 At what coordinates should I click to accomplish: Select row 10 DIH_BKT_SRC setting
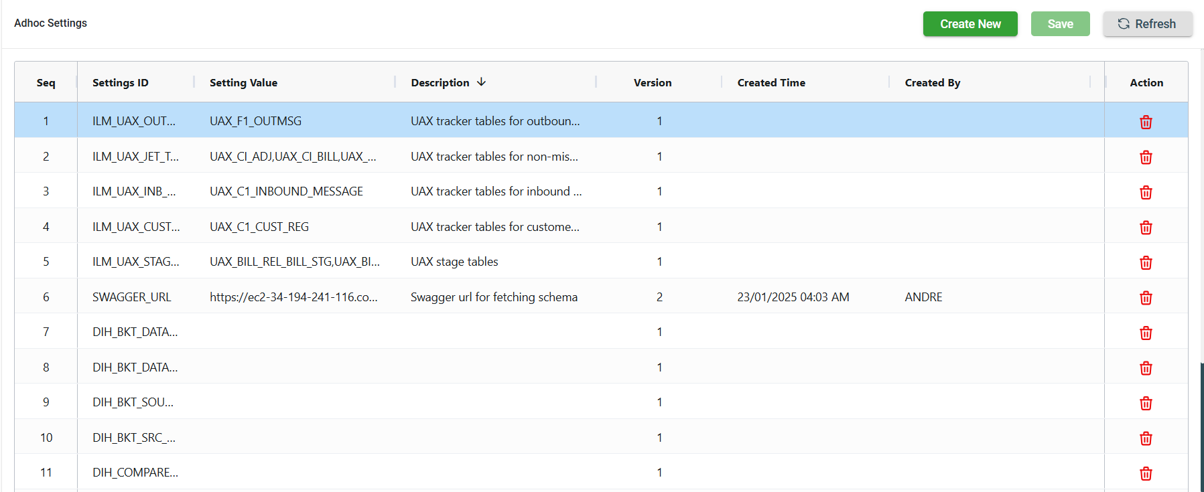tap(134, 438)
